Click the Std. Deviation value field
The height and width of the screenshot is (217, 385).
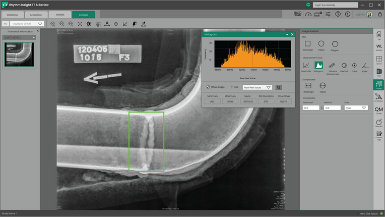tap(266, 101)
